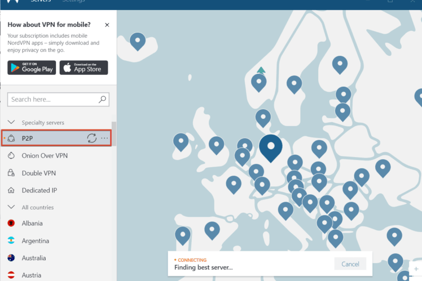
Task: Click the server list scrollbar thumb
Action: click(114, 133)
